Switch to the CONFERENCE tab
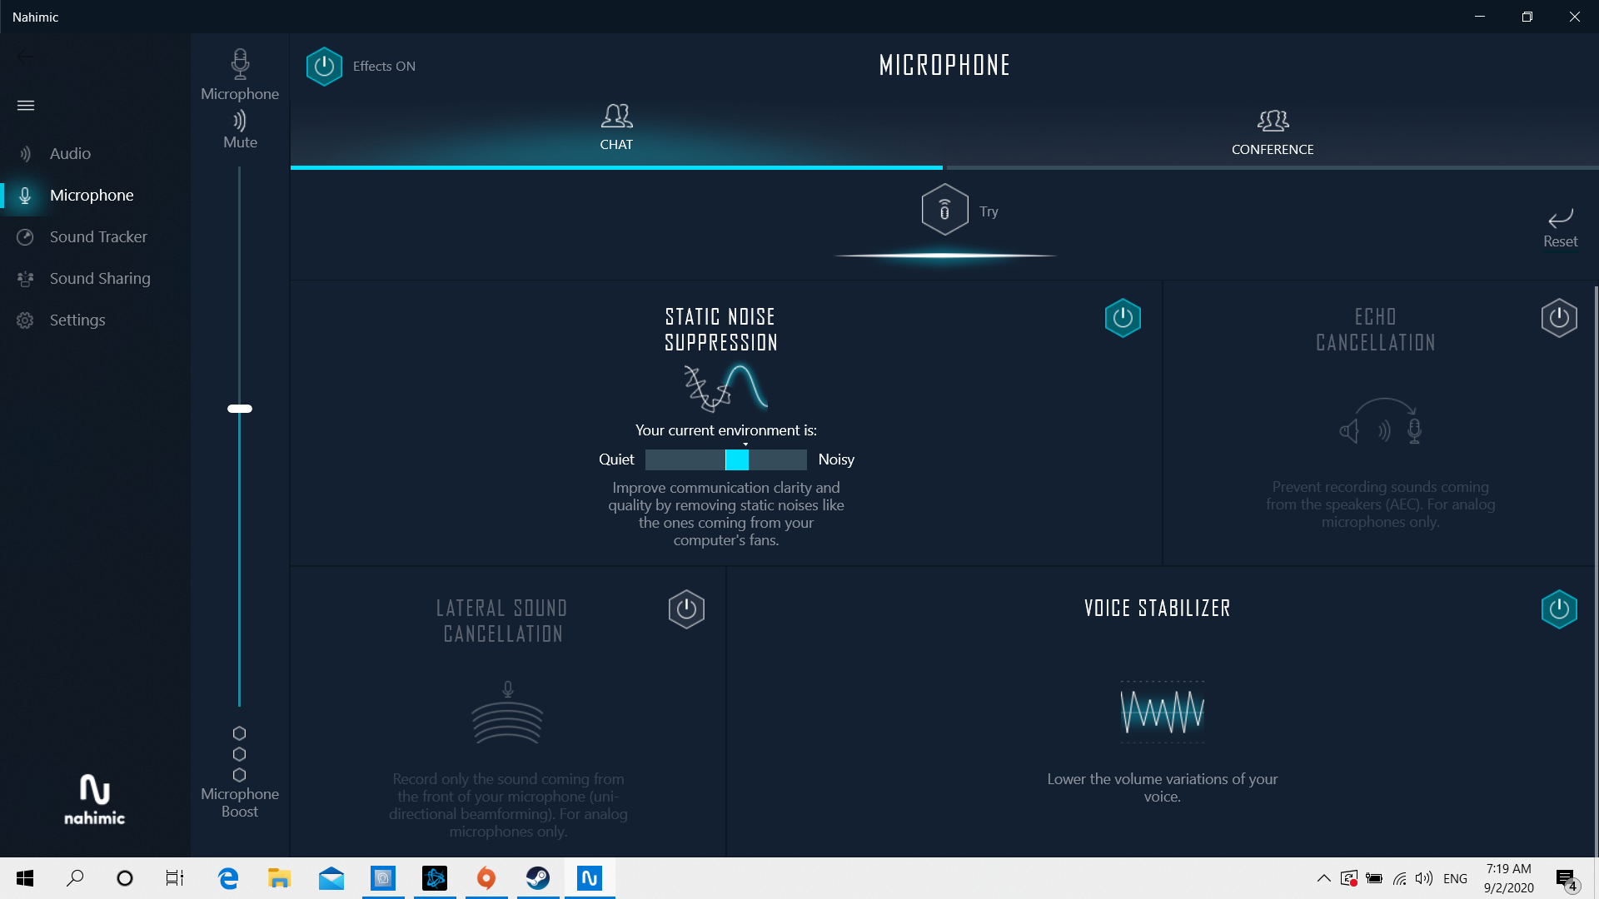1599x899 pixels. coord(1273,132)
